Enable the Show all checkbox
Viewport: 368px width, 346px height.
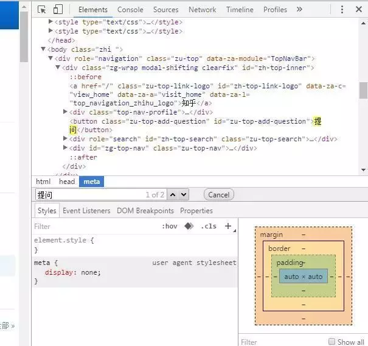(x=332, y=341)
